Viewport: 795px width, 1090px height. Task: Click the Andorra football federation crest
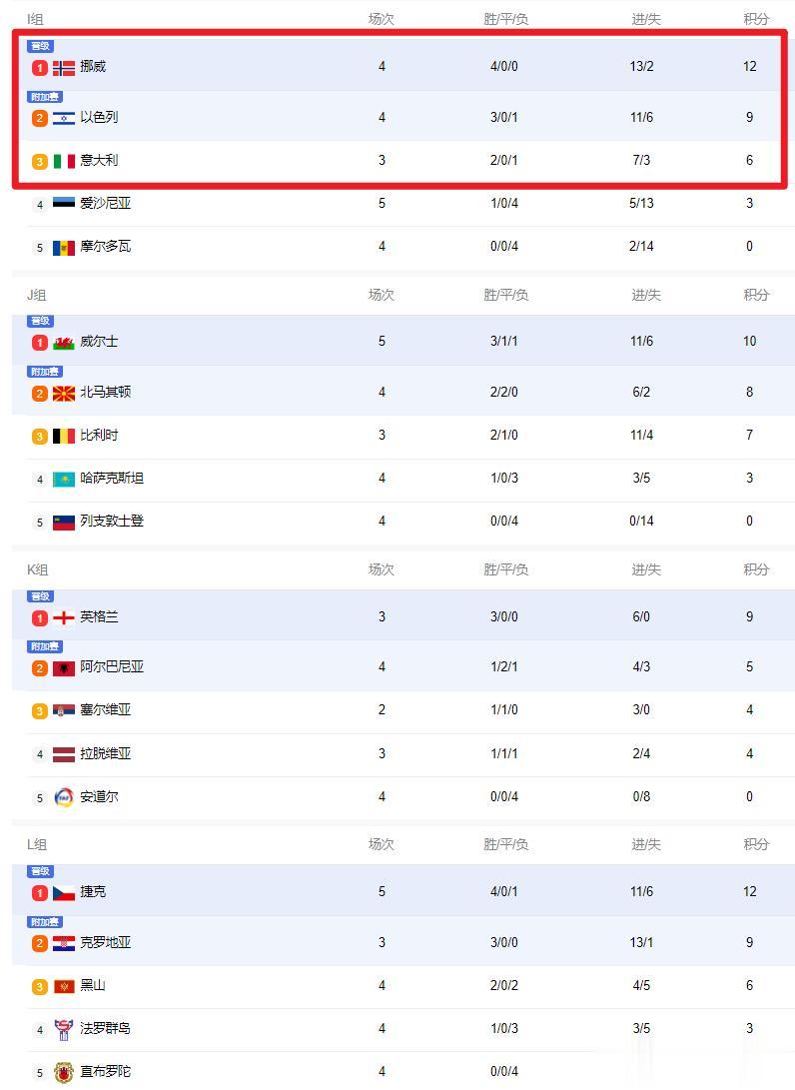64,797
